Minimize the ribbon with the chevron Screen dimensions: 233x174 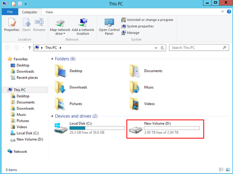tap(222, 11)
